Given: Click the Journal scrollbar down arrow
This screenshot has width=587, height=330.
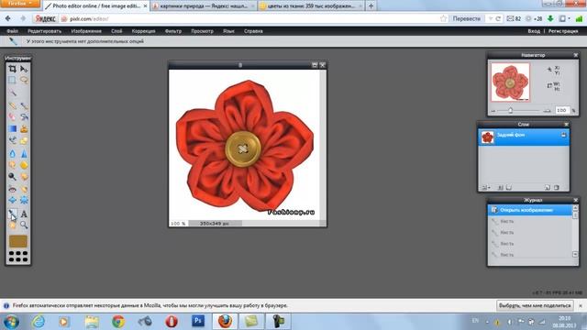Looking at the screenshot, I should tap(575, 255).
